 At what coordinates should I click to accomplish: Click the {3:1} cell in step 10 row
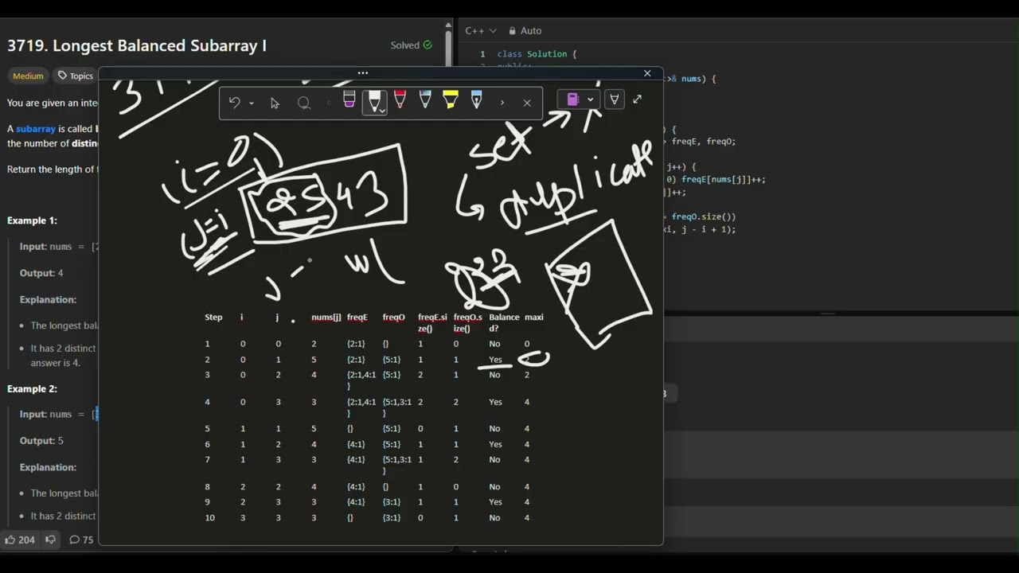391,517
